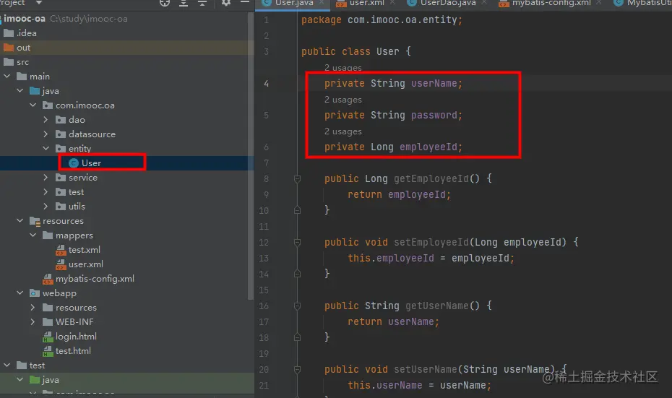Expand the utils package

click(x=46, y=206)
